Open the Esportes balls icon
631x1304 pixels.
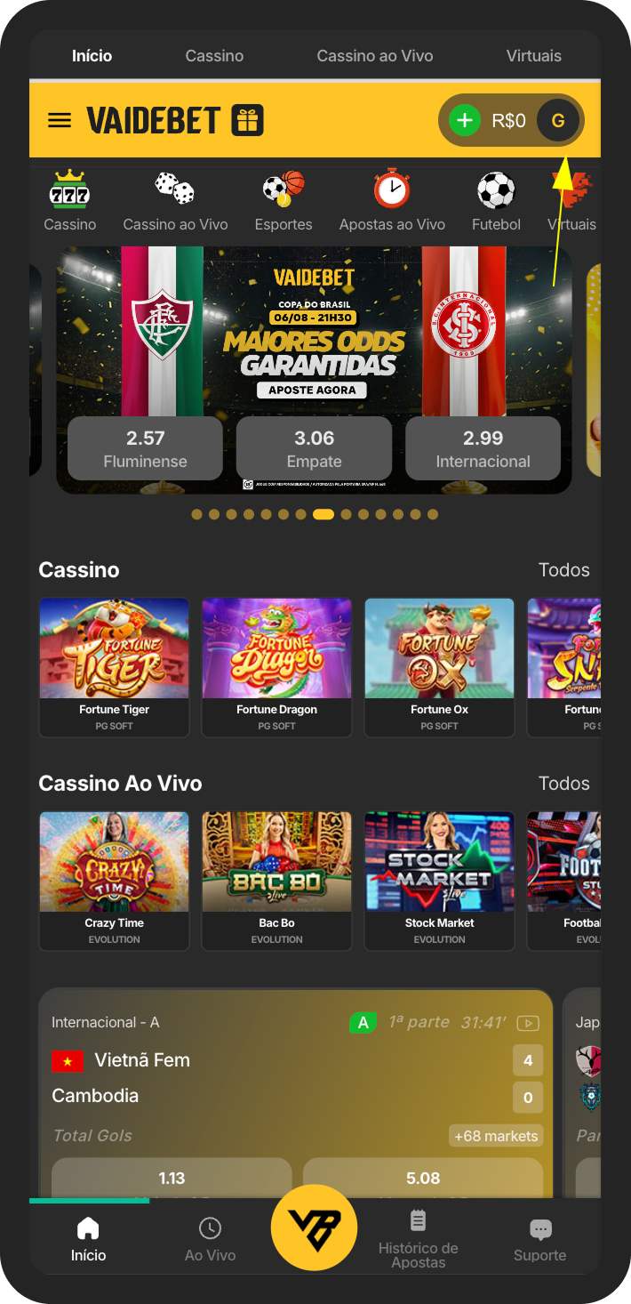284,189
